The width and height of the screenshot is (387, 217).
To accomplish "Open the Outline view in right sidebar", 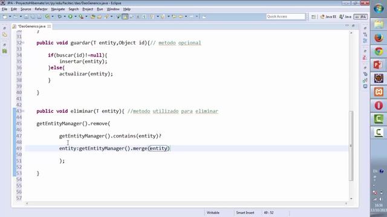I will tap(365, 41).
